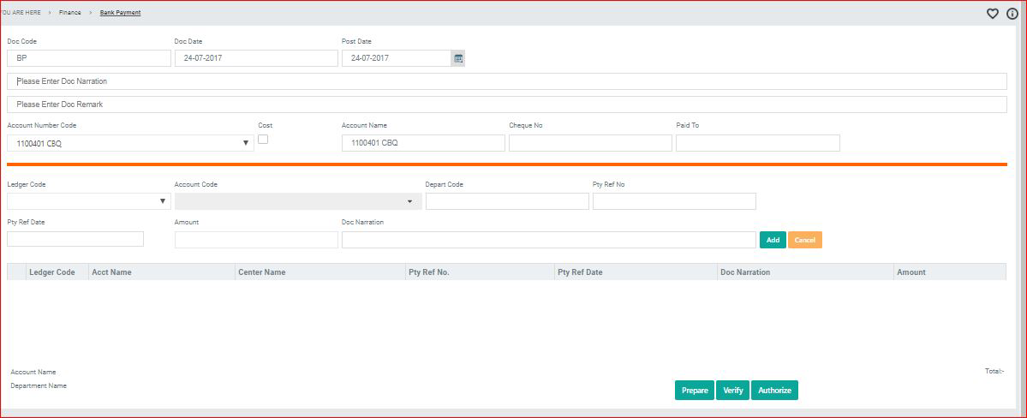Click the Doc Remark input field
This screenshot has height=418, width=1027.
point(506,104)
